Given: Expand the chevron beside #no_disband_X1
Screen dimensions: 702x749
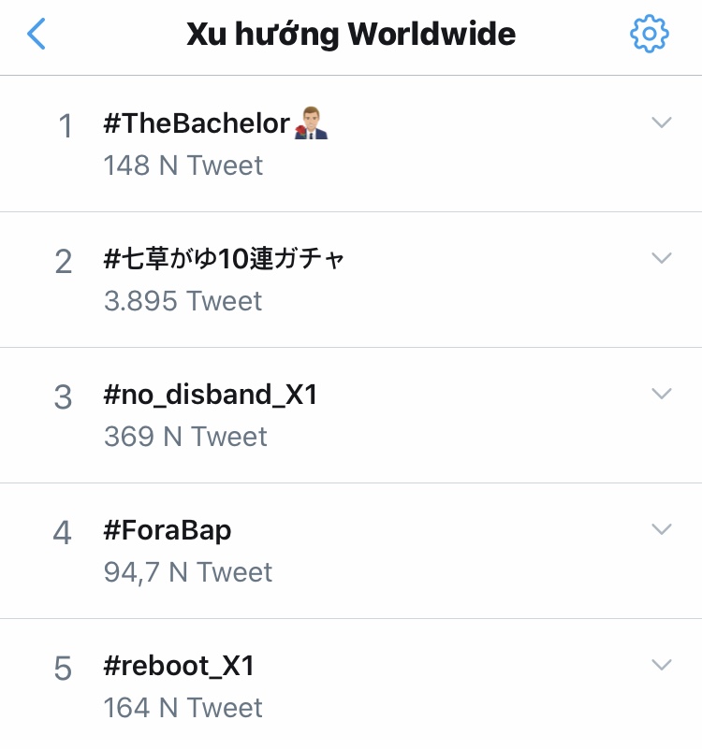Looking at the screenshot, I should click(x=662, y=394).
